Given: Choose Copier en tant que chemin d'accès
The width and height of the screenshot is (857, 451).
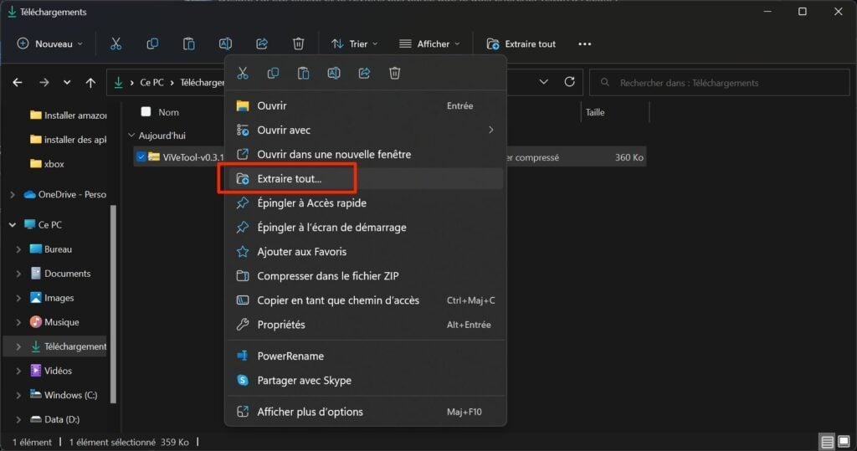Looking at the screenshot, I should pos(365,300).
